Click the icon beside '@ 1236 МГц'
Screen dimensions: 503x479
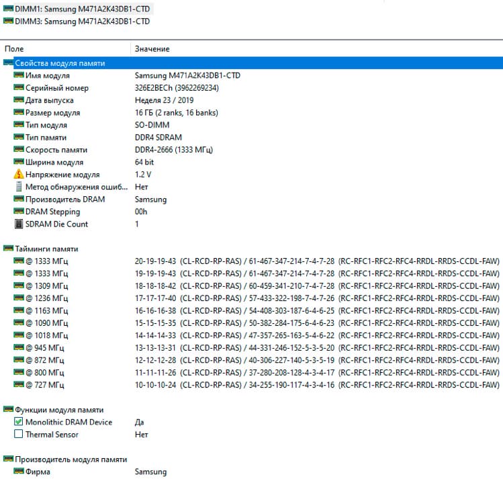[x=19, y=298]
